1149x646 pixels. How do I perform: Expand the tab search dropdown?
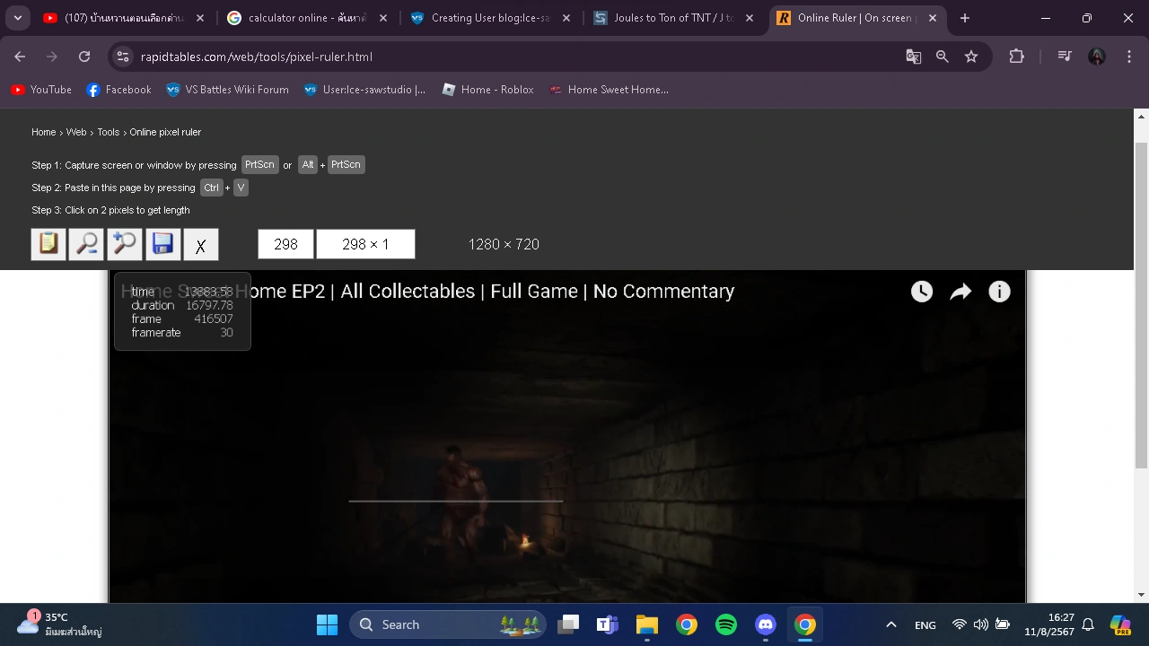pos(17,18)
